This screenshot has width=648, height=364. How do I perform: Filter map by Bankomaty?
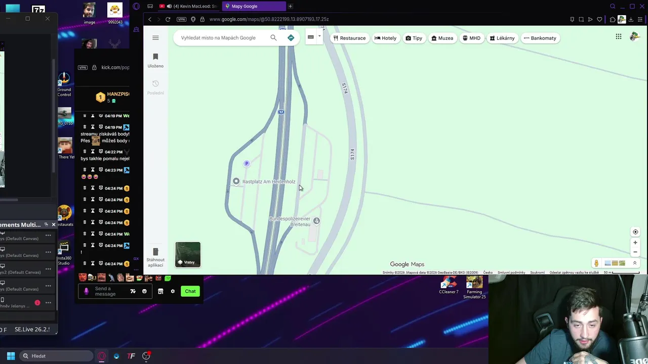coord(540,38)
